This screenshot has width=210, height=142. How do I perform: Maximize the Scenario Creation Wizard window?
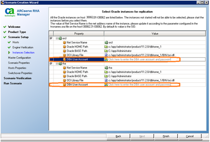click(202, 3)
